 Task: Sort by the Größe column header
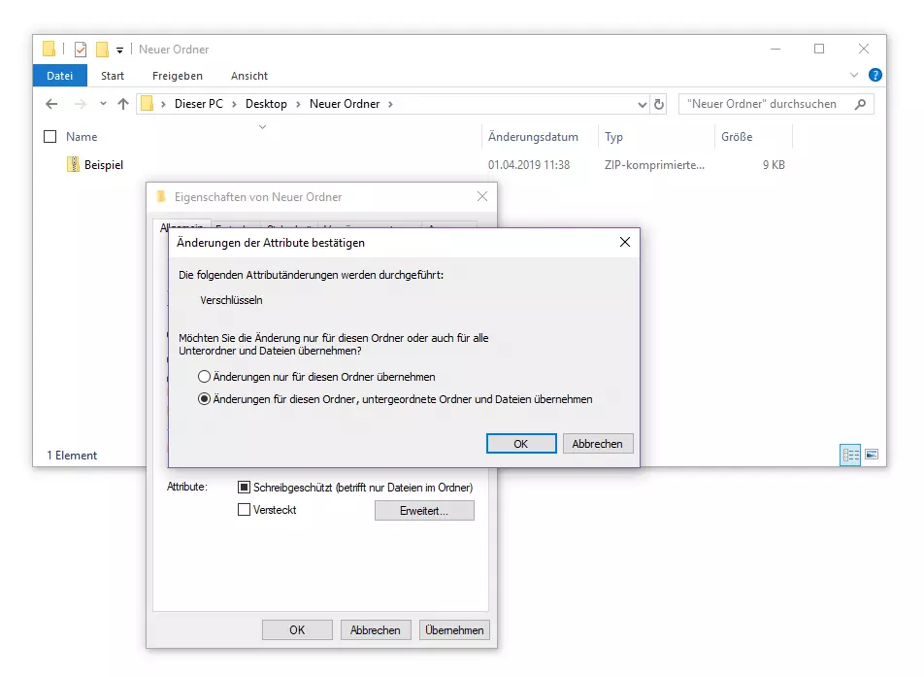(x=737, y=137)
